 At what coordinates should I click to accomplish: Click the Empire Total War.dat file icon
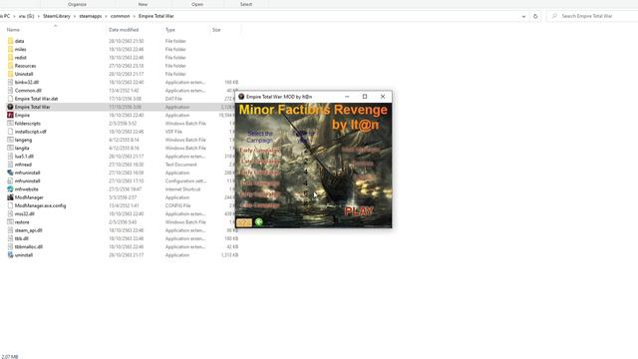tap(10, 99)
